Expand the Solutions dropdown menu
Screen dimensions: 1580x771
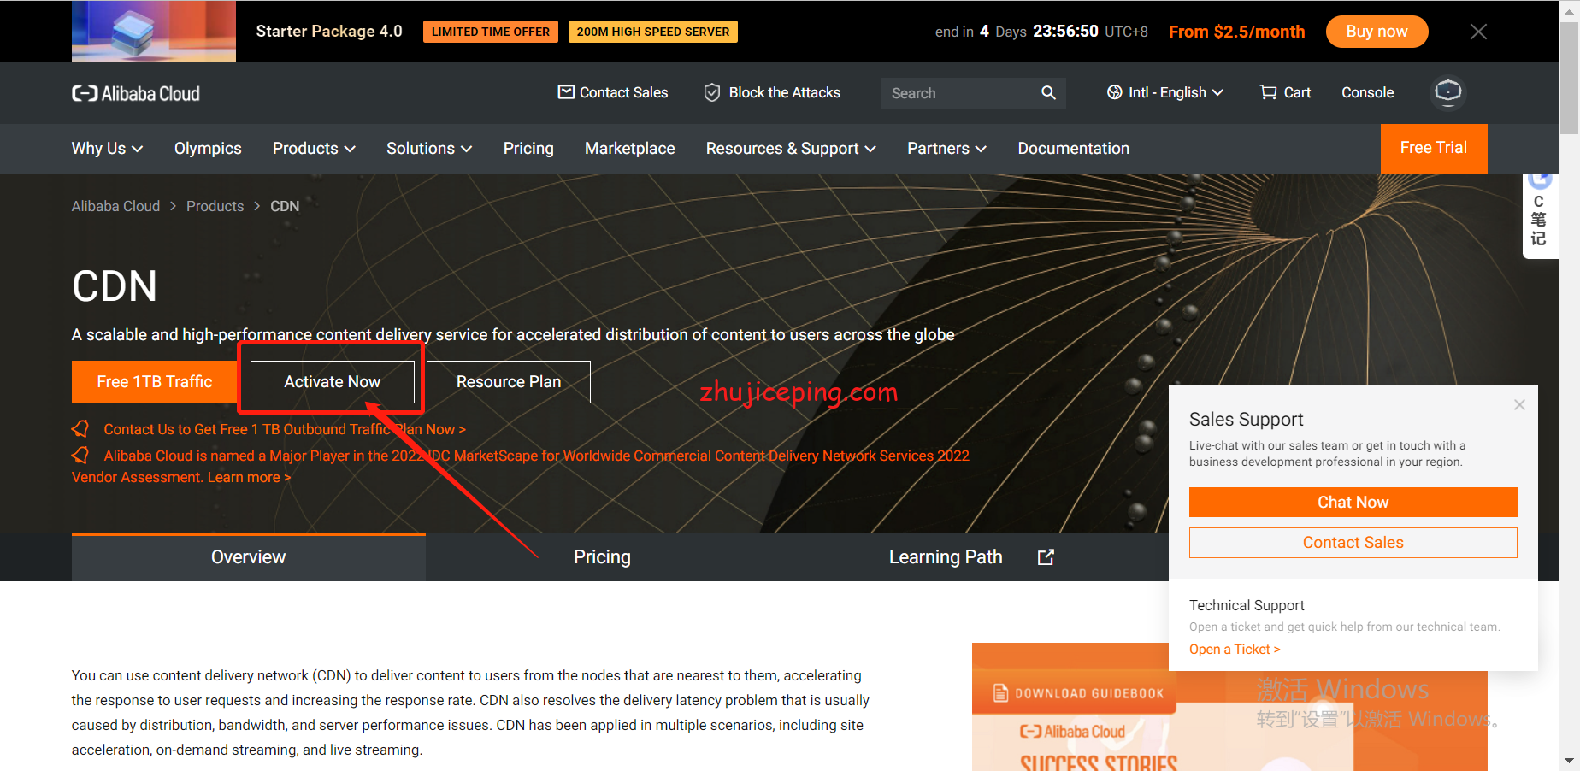(x=429, y=149)
